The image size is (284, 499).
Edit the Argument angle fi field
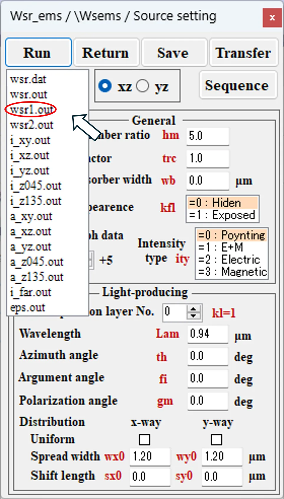pyautogui.click(x=208, y=379)
